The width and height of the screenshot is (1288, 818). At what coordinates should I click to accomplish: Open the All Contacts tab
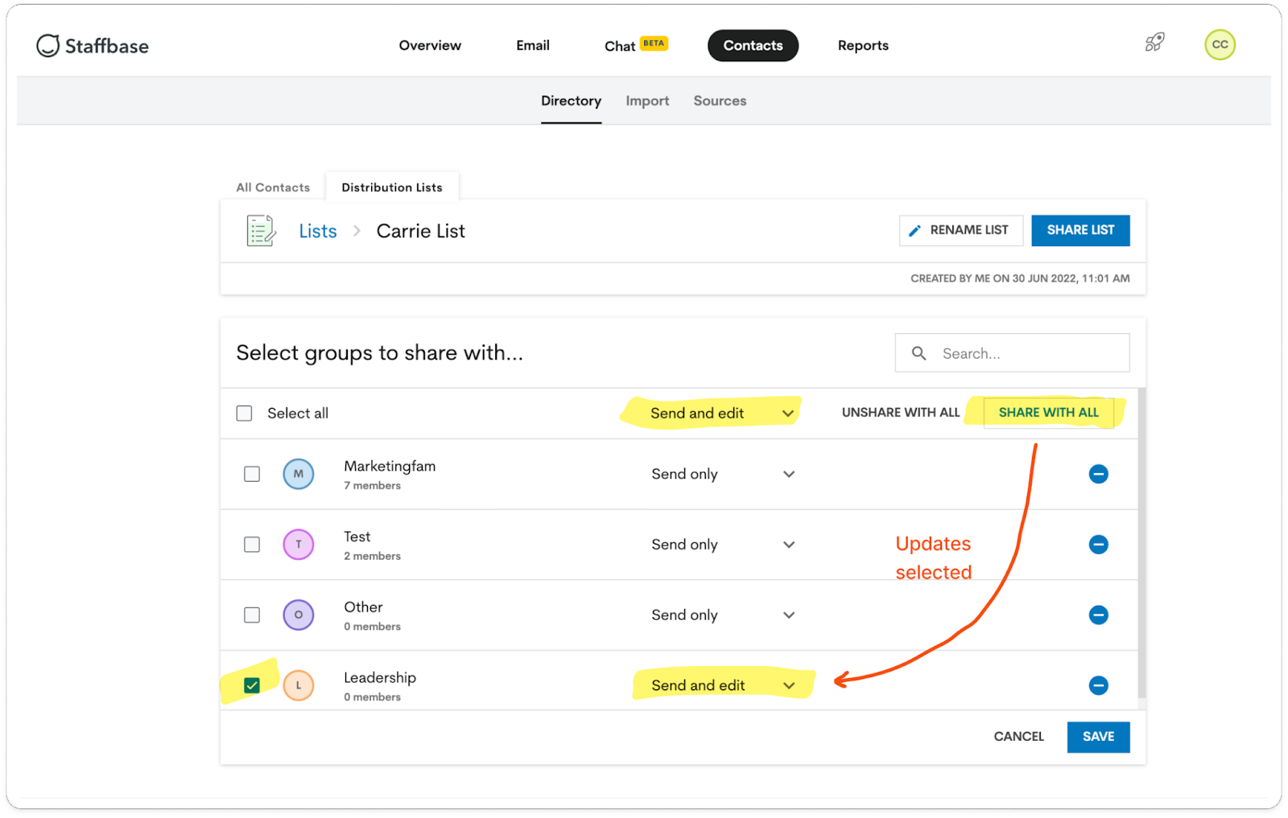(273, 187)
